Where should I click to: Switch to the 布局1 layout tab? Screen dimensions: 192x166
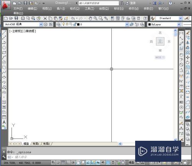[x=36, y=144]
